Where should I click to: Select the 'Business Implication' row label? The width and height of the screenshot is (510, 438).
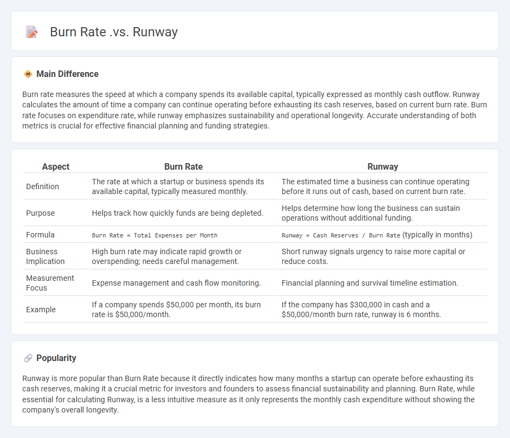tap(45, 256)
